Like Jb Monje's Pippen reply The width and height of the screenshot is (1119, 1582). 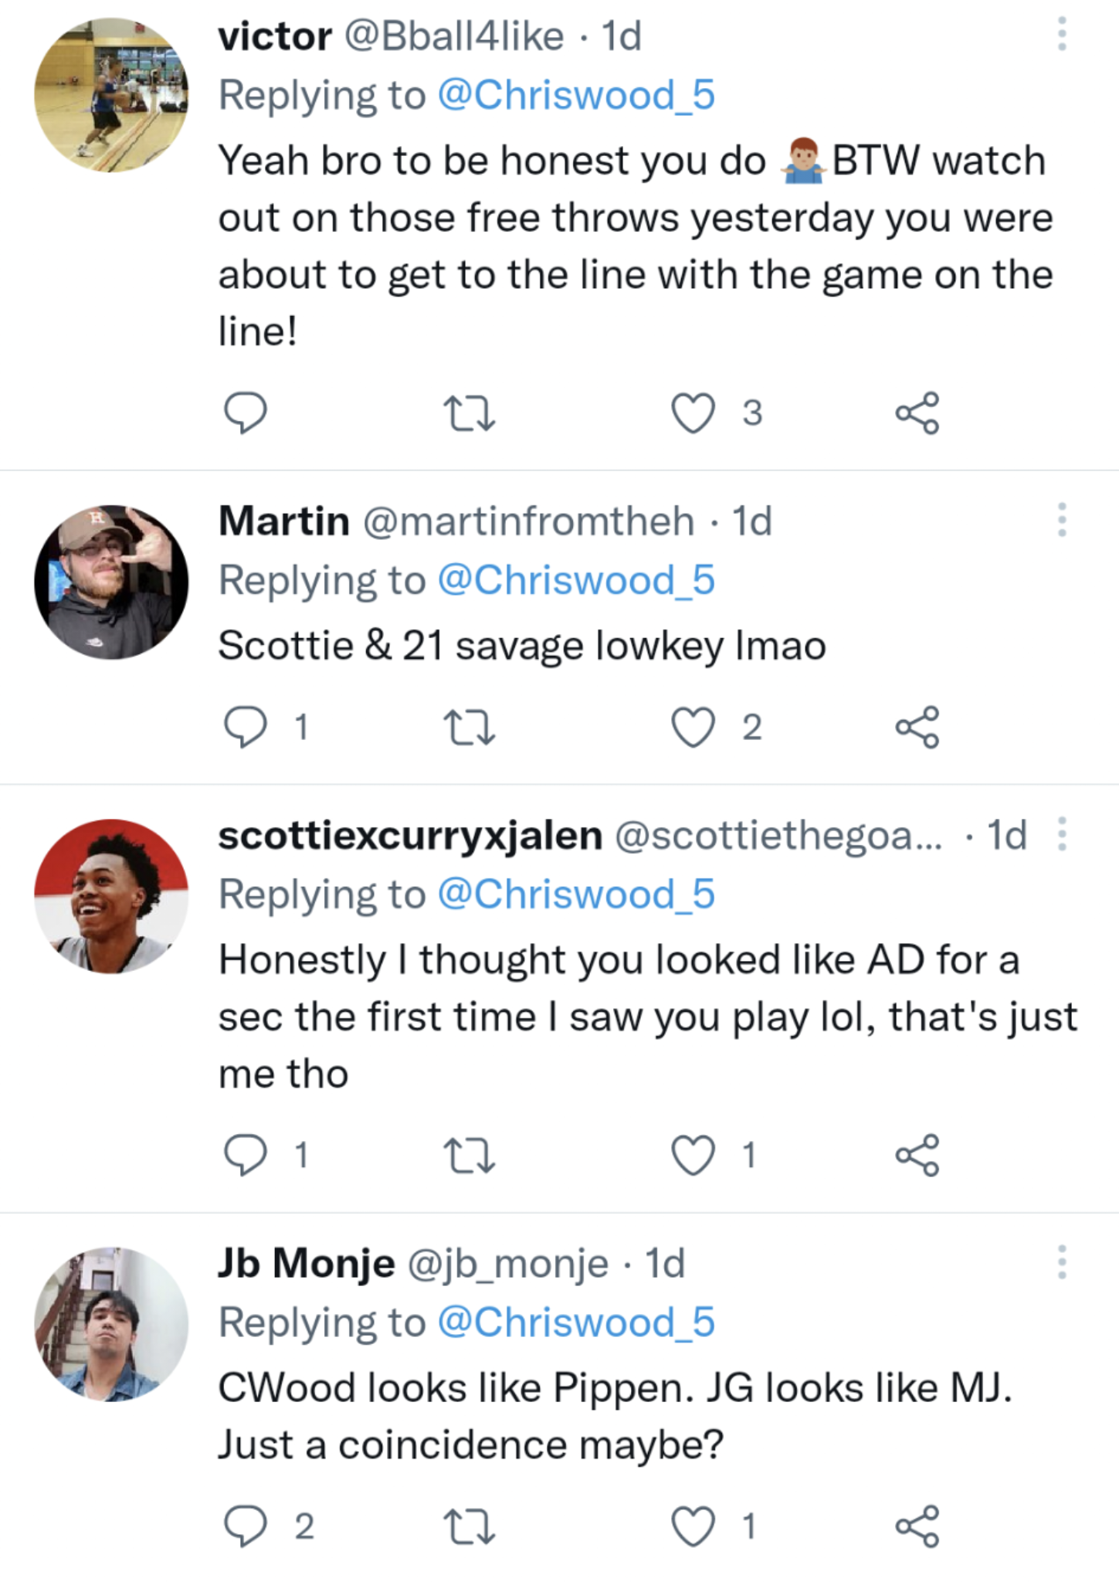click(x=693, y=1526)
